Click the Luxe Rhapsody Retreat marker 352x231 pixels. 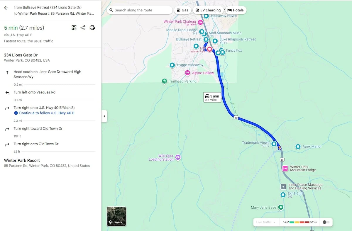pos(215,41)
